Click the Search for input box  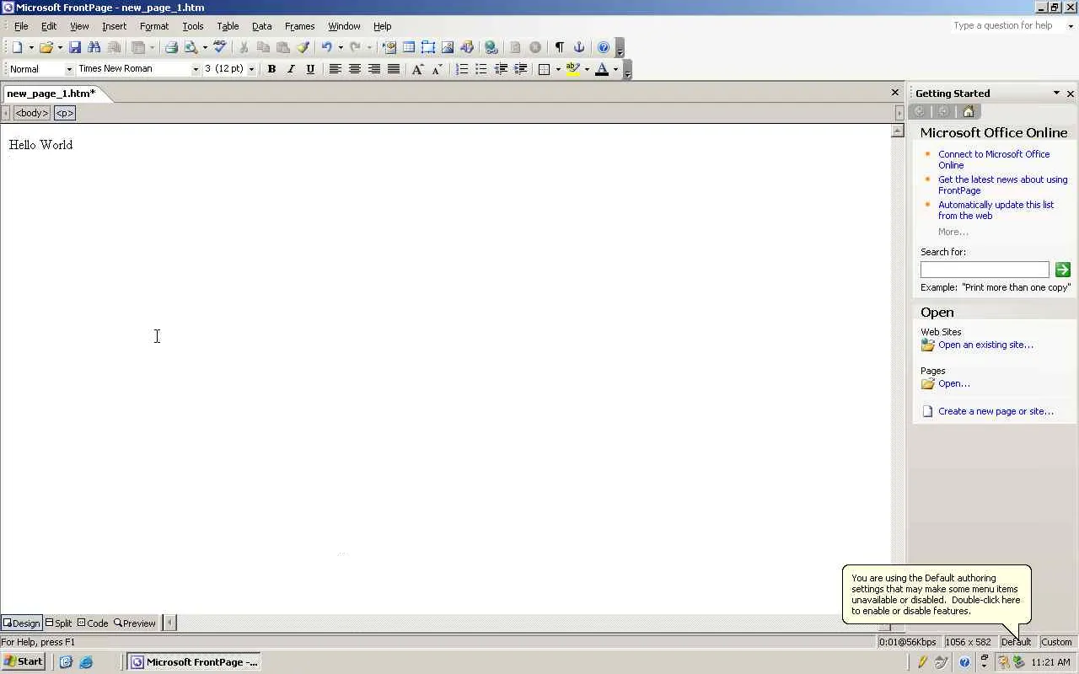(985, 270)
